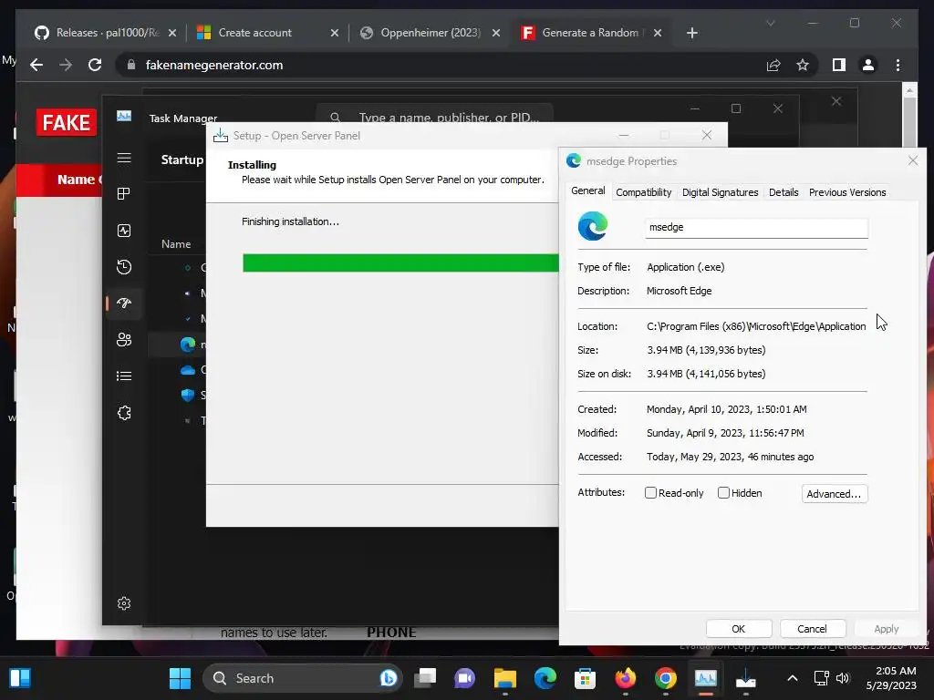The image size is (934, 700).
Task: Click the Name column header in Startup
Action: [x=176, y=244]
